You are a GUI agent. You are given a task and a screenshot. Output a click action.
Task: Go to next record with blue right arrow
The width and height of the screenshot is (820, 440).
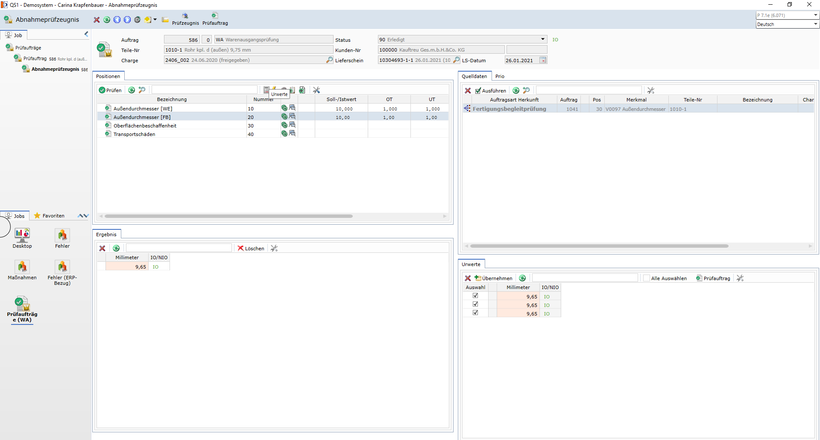click(127, 20)
